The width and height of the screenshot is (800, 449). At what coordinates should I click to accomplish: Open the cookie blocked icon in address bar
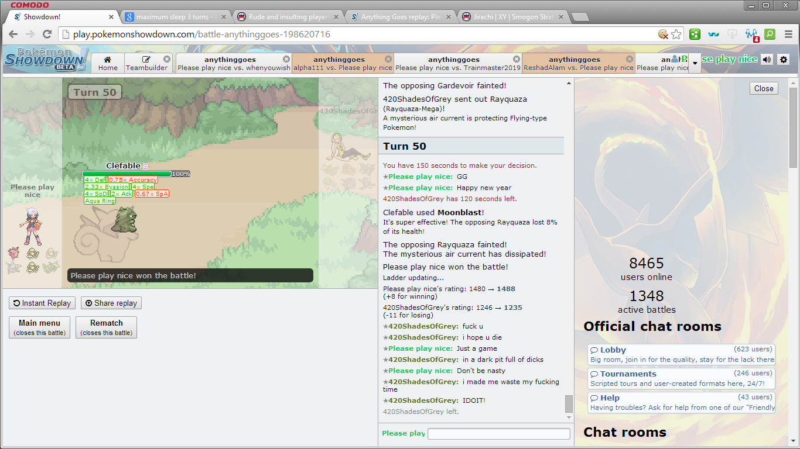pyautogui.click(x=663, y=34)
